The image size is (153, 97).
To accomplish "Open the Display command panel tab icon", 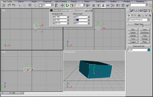I will 145,11.
